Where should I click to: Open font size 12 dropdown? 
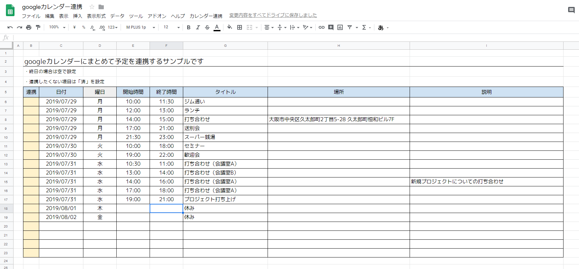(172, 27)
